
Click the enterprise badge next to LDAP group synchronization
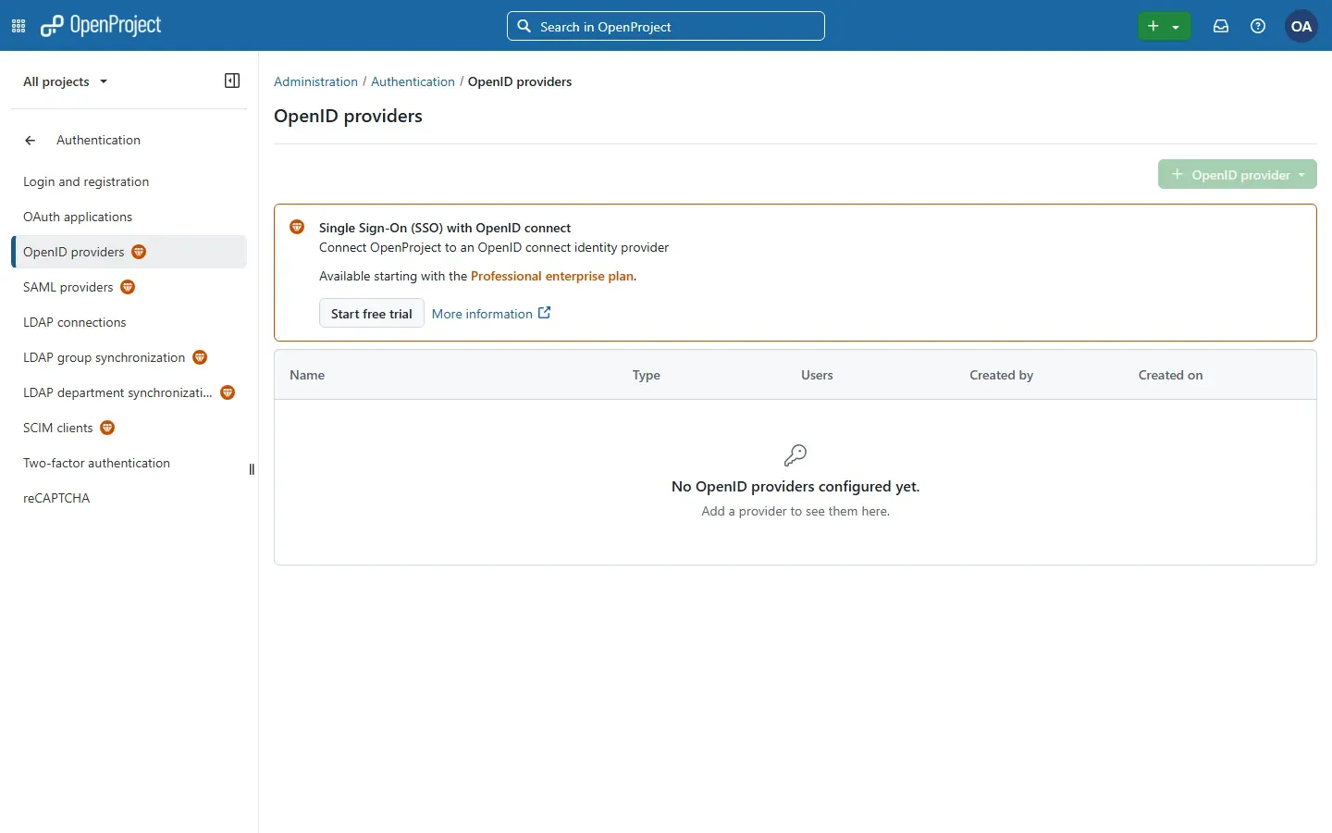(x=200, y=357)
